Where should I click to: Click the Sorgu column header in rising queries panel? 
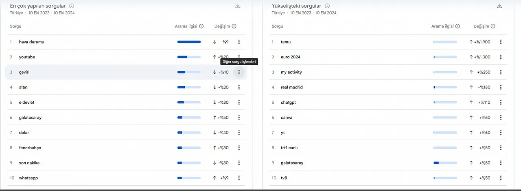tap(277, 26)
